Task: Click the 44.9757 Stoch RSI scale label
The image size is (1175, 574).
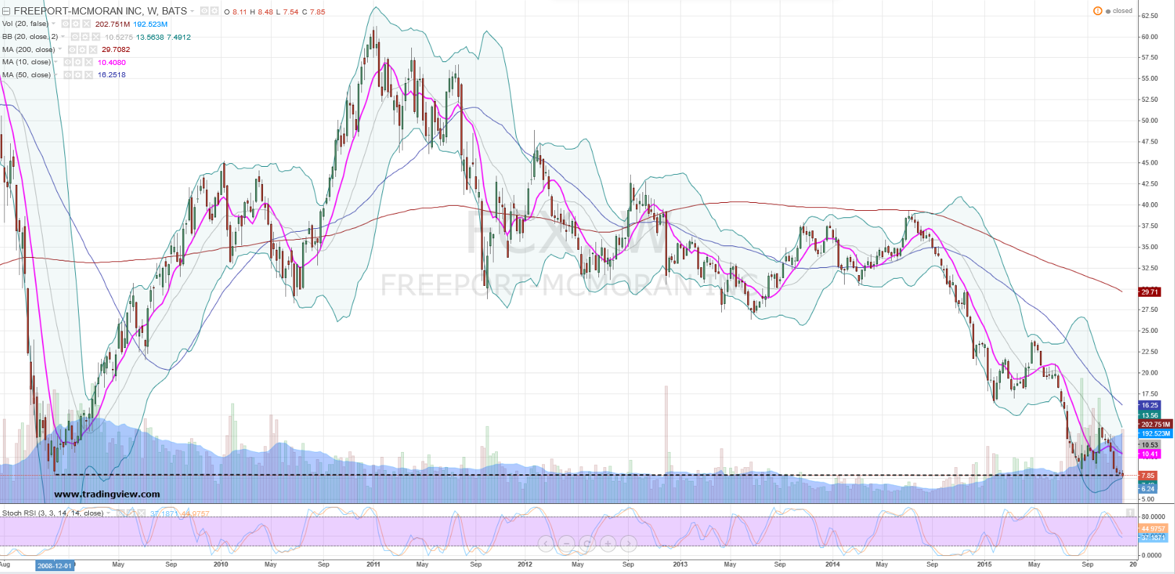Action: (1153, 529)
